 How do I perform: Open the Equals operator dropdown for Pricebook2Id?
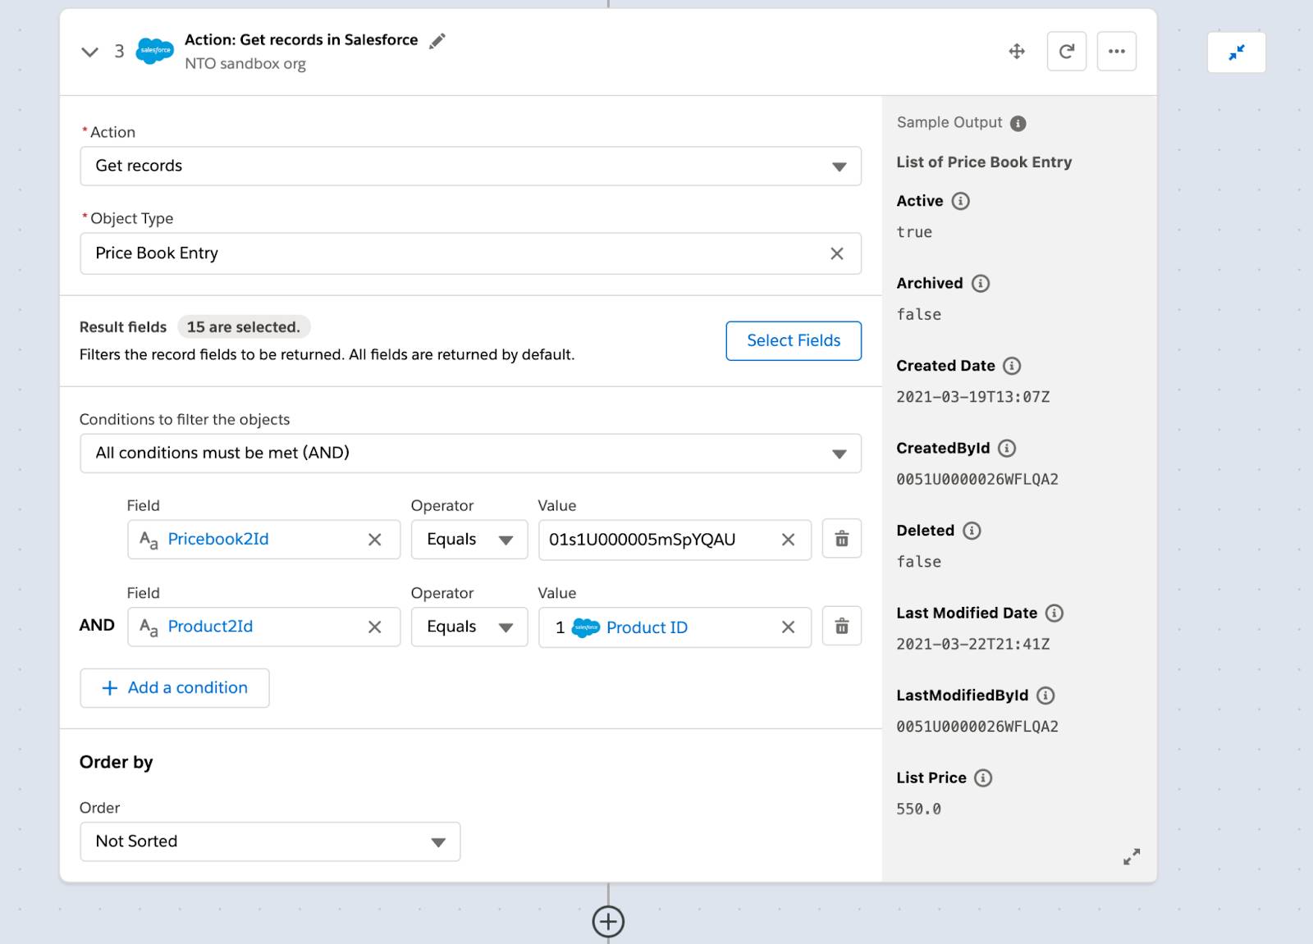coord(469,540)
